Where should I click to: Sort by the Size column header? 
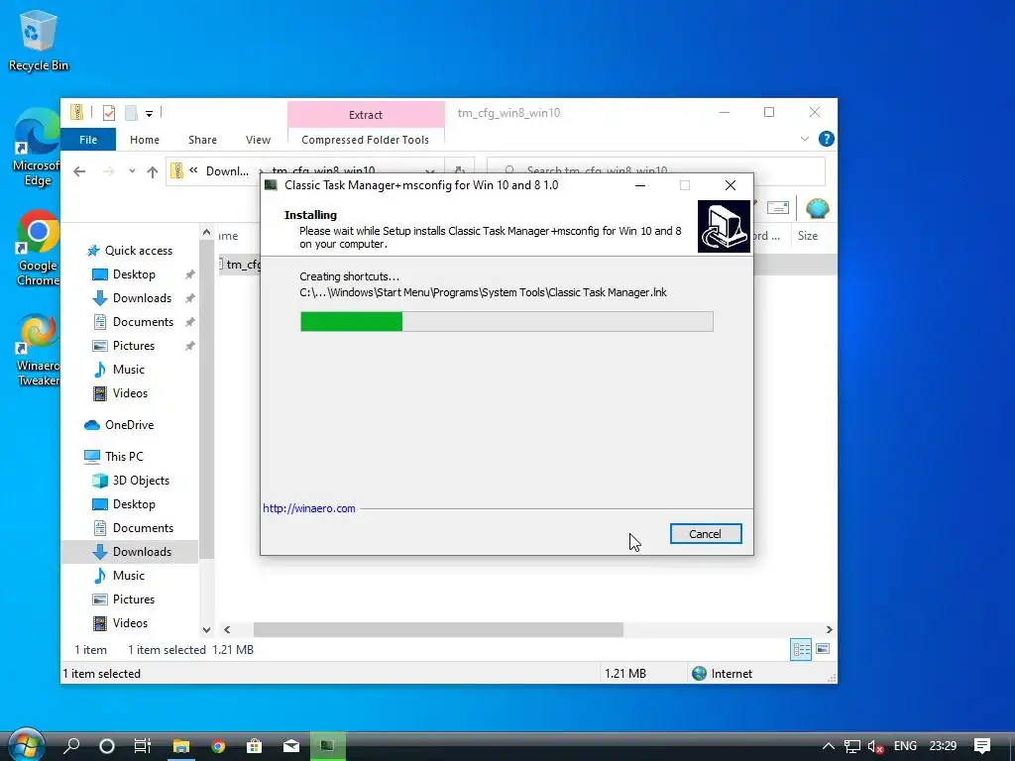808,236
